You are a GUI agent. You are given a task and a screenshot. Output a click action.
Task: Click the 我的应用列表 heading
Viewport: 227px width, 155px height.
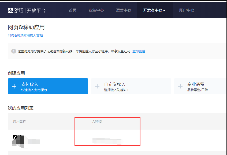point(21,108)
